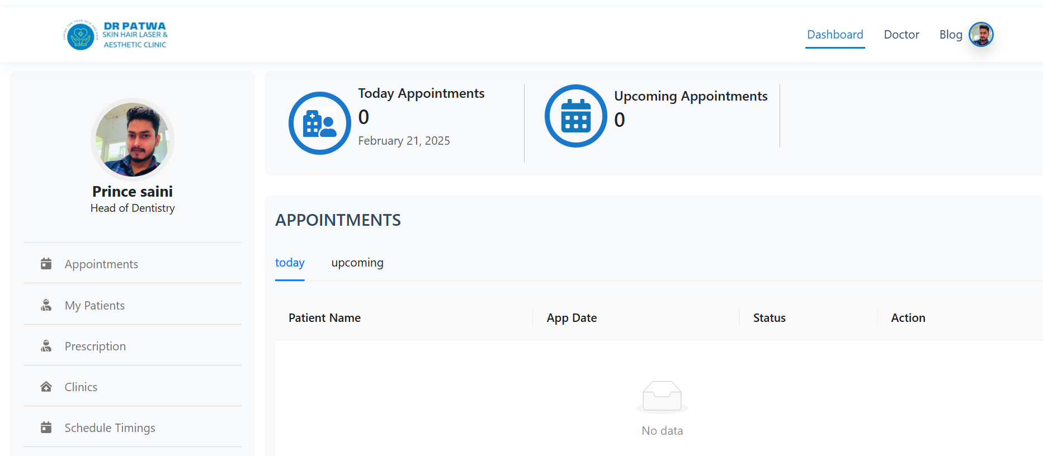Click the Prescription sidebar icon
The width and height of the screenshot is (1043, 456).
(x=46, y=346)
